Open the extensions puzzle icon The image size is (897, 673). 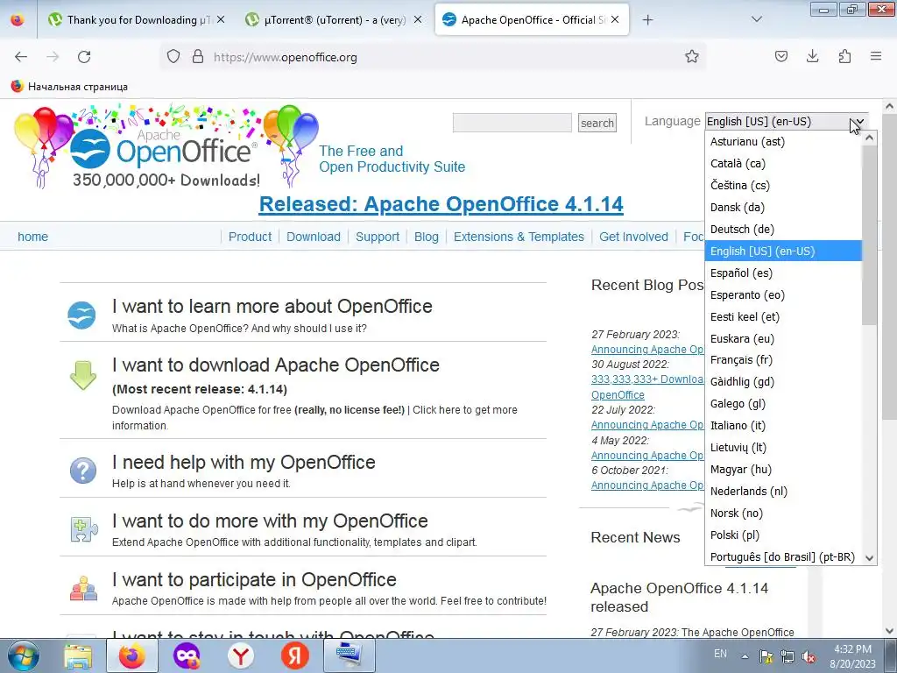point(844,57)
